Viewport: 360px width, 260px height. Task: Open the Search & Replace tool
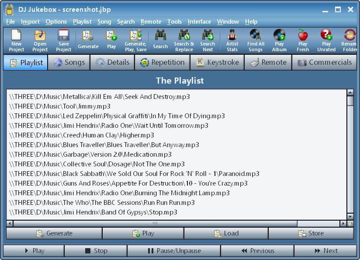[184, 41]
